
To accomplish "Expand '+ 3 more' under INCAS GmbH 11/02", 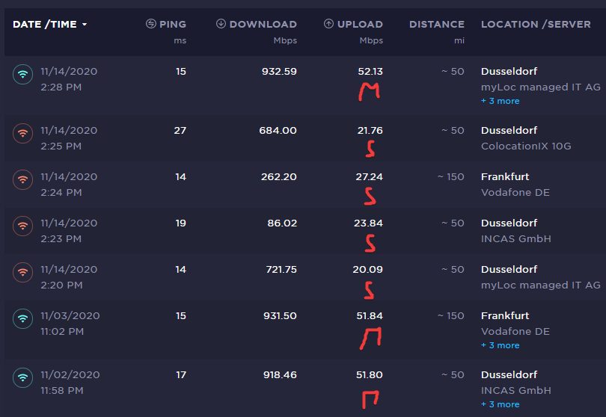I will coord(500,404).
